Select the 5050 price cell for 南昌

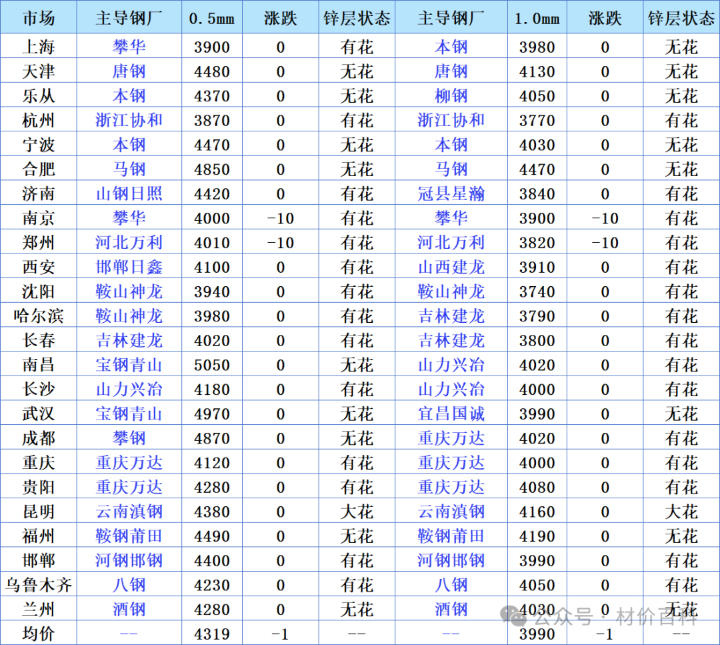(212, 365)
